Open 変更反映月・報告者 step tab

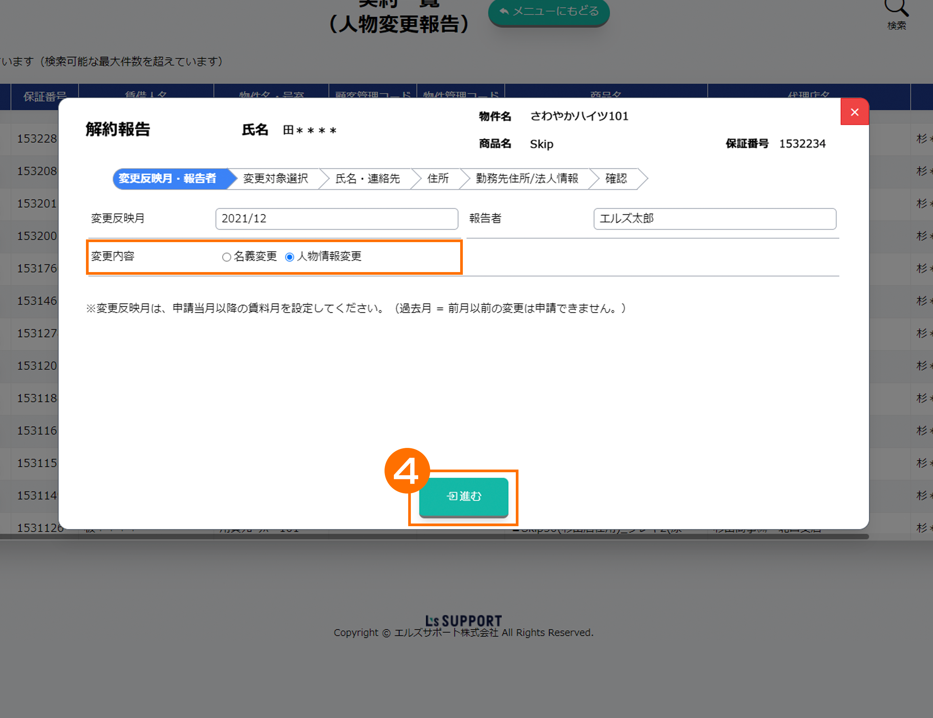click(168, 179)
